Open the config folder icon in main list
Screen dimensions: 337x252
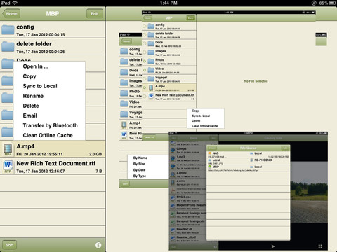tap(8, 30)
